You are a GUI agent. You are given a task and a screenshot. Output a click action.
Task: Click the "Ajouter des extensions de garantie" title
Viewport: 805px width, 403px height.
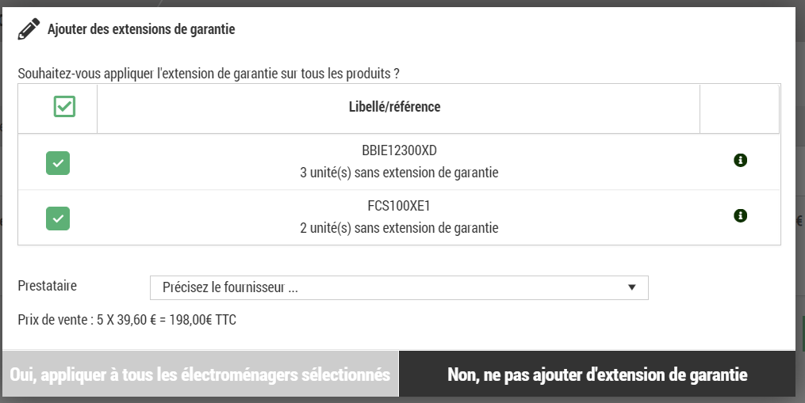(141, 30)
